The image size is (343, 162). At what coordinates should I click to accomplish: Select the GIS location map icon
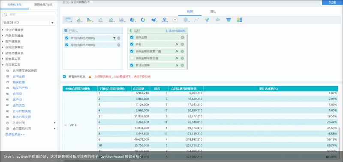click(165, 20)
